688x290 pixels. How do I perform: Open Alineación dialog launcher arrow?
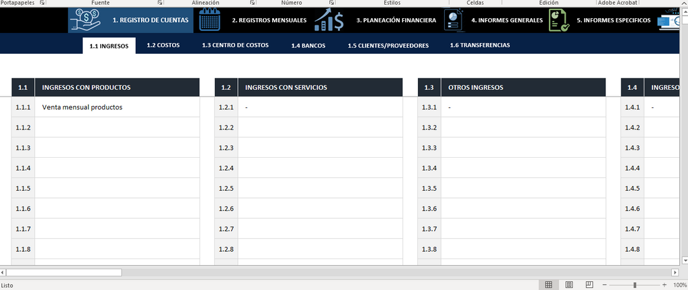[x=253, y=3]
